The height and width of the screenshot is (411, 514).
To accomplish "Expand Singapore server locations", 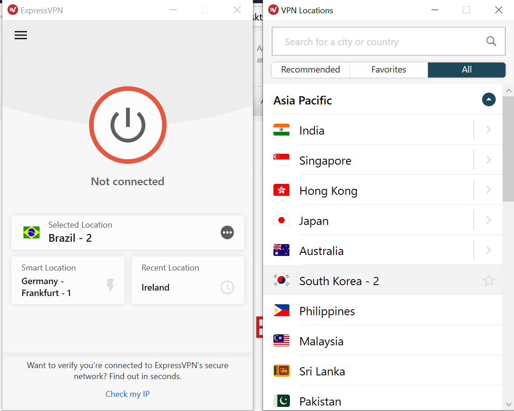I will tap(488, 160).
